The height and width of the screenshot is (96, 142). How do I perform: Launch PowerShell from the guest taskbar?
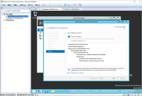tap(47, 91)
